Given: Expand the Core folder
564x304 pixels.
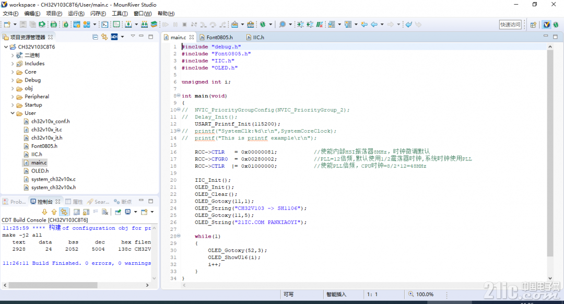Looking at the screenshot, I should pyautogui.click(x=13, y=72).
